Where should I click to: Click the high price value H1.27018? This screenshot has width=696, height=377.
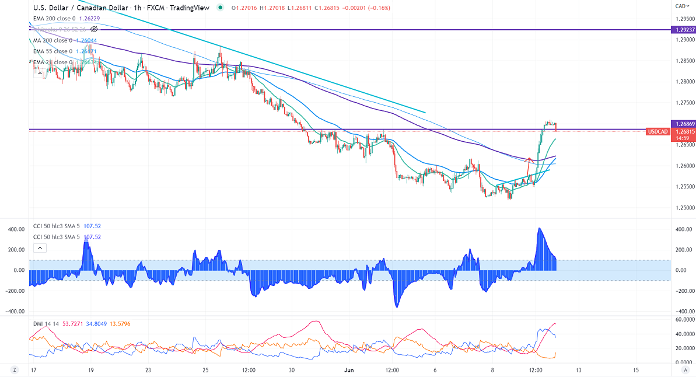point(272,8)
